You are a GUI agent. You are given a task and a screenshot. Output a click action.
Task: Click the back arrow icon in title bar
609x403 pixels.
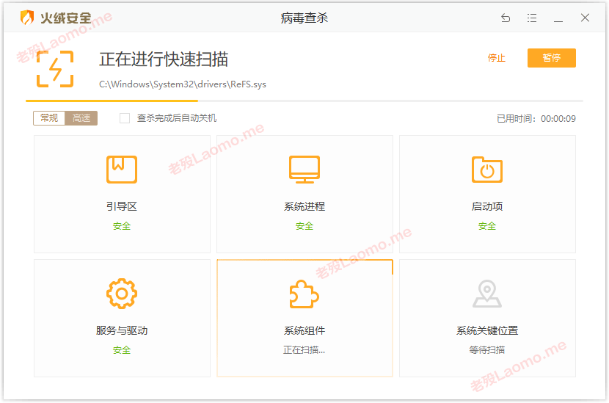506,18
